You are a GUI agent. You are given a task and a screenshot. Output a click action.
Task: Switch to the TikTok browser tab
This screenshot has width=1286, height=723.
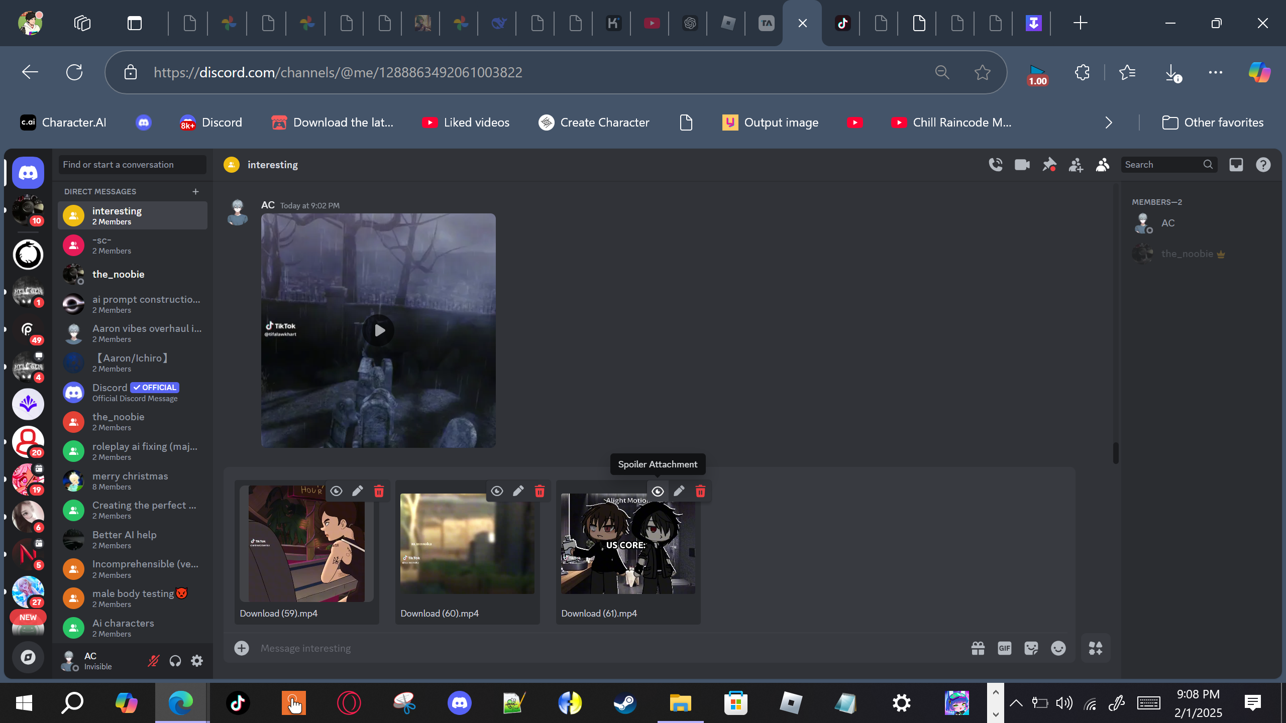[842, 23]
